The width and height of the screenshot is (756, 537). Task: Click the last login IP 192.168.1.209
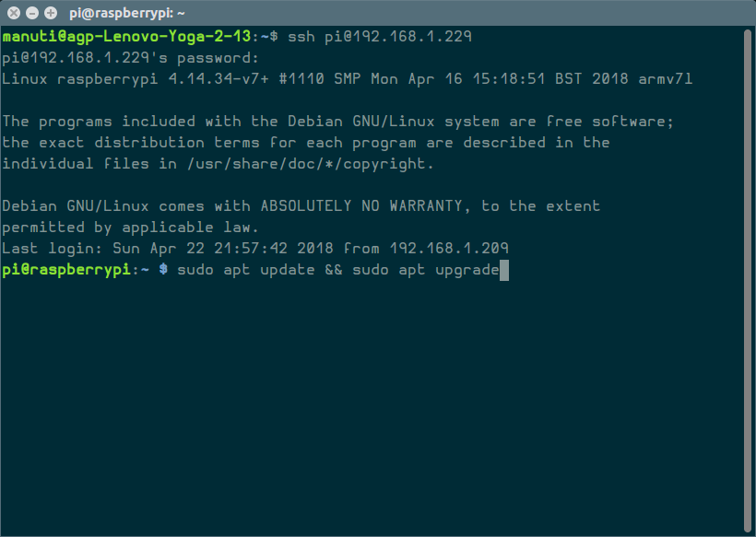(x=449, y=249)
